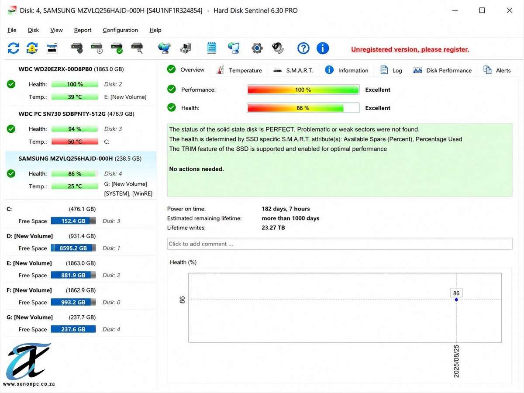Click '182 days, 7 hours' power on value

pos(286,209)
